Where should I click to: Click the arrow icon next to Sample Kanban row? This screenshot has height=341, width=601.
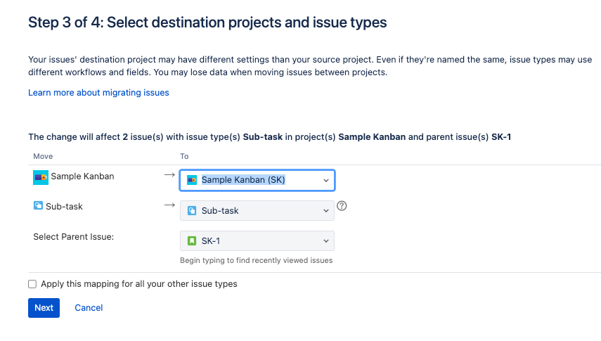point(169,175)
